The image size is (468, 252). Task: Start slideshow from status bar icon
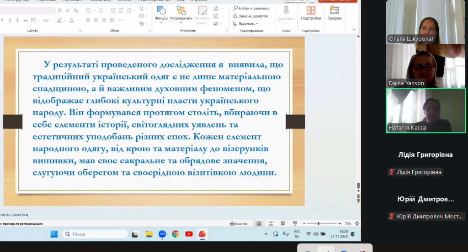click(x=295, y=224)
